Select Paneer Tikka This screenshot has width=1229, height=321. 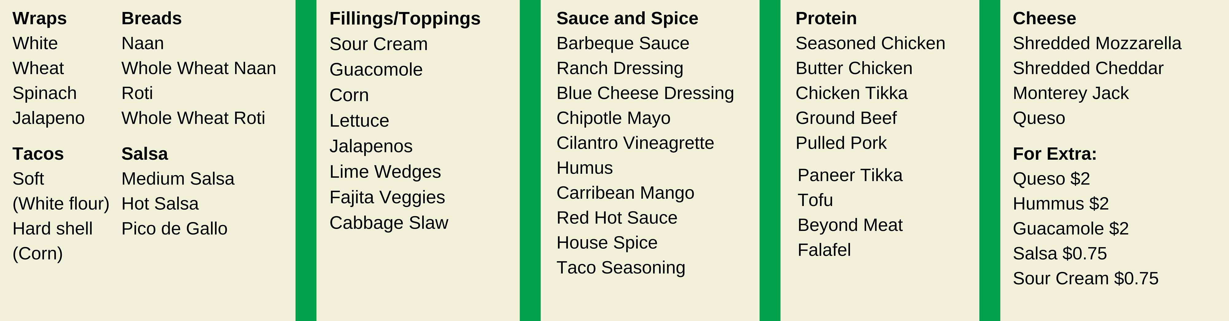pyautogui.click(x=850, y=176)
